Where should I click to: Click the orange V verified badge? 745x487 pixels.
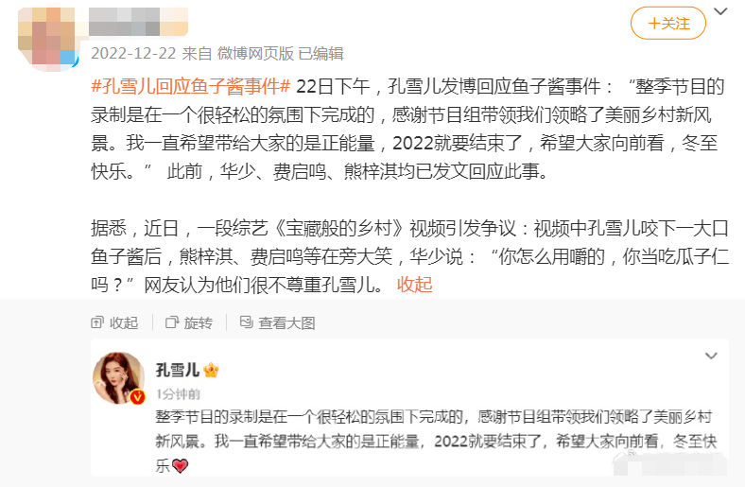coord(138,396)
